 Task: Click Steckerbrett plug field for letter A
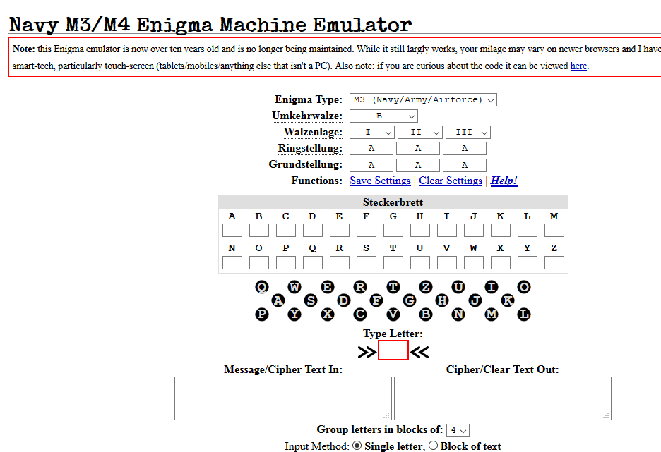pyautogui.click(x=232, y=230)
